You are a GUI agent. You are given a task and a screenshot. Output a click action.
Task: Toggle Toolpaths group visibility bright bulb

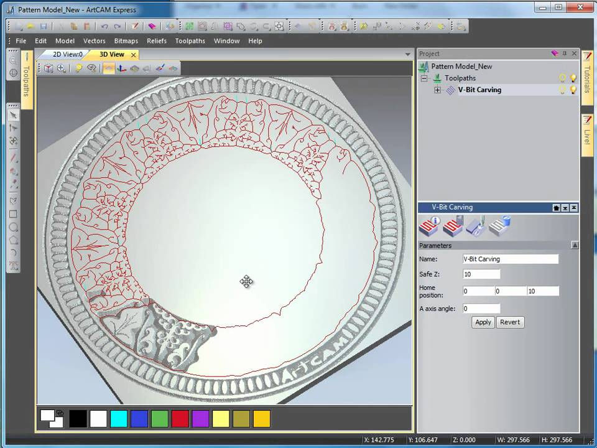[x=573, y=78]
